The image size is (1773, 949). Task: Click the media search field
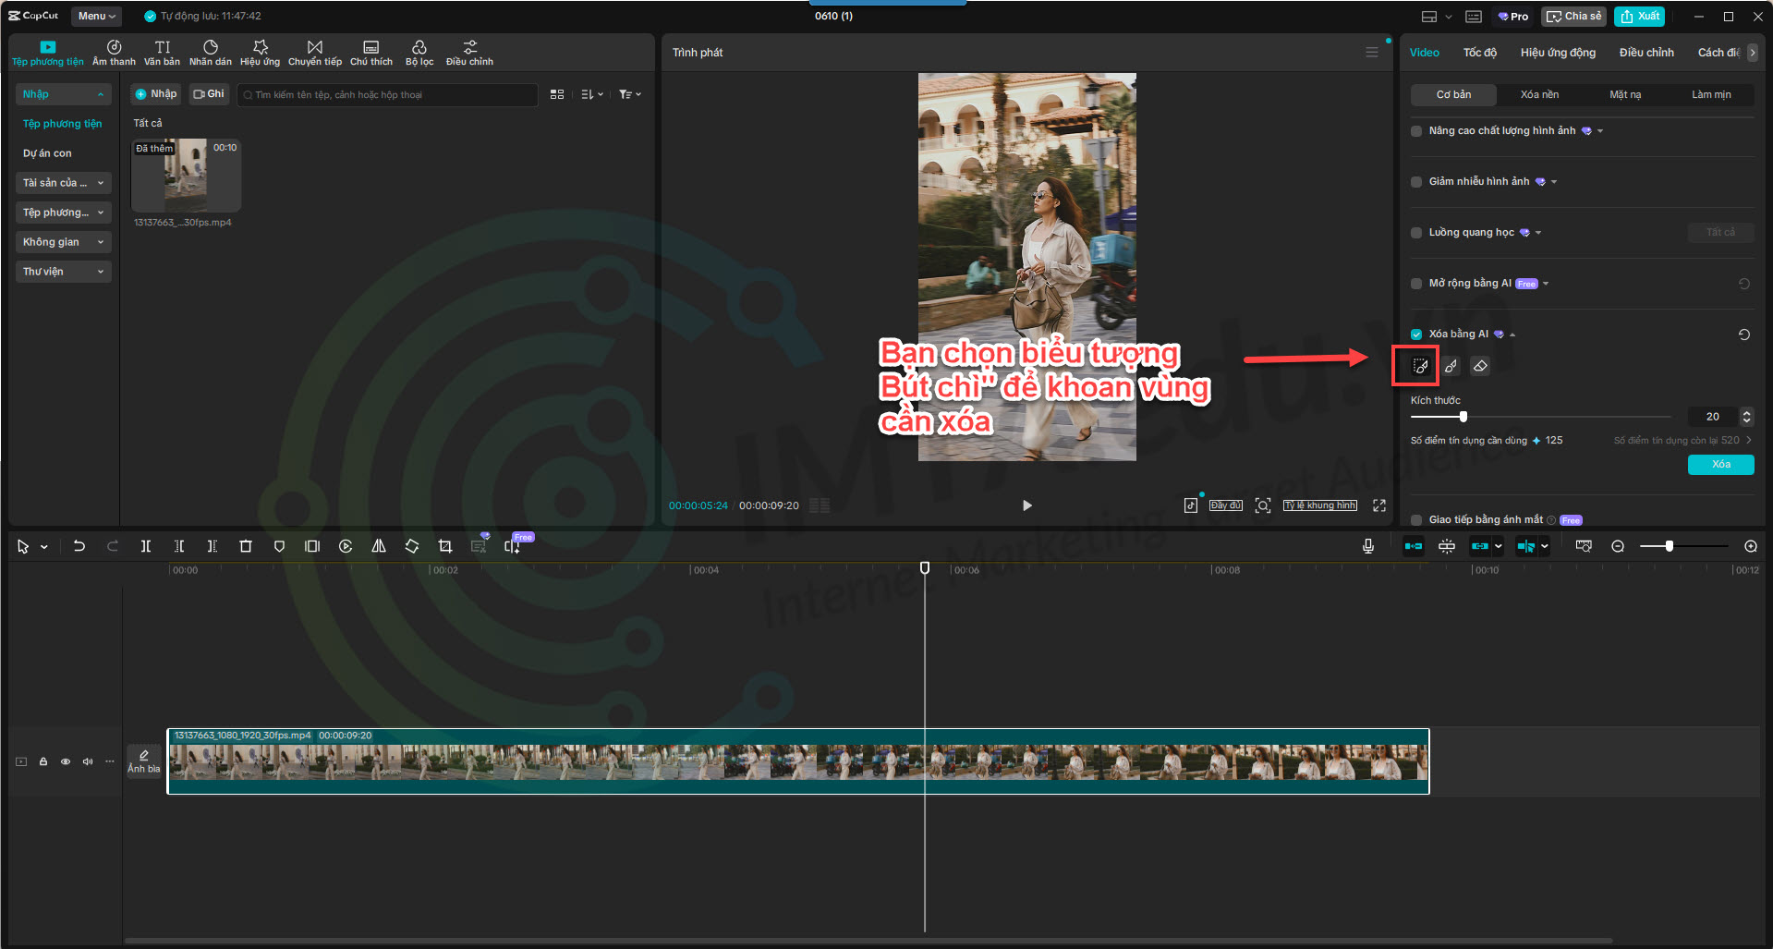[387, 94]
